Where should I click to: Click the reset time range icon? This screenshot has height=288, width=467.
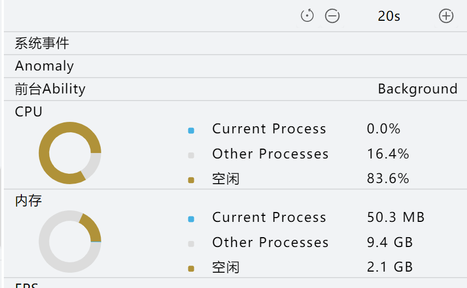tap(307, 16)
